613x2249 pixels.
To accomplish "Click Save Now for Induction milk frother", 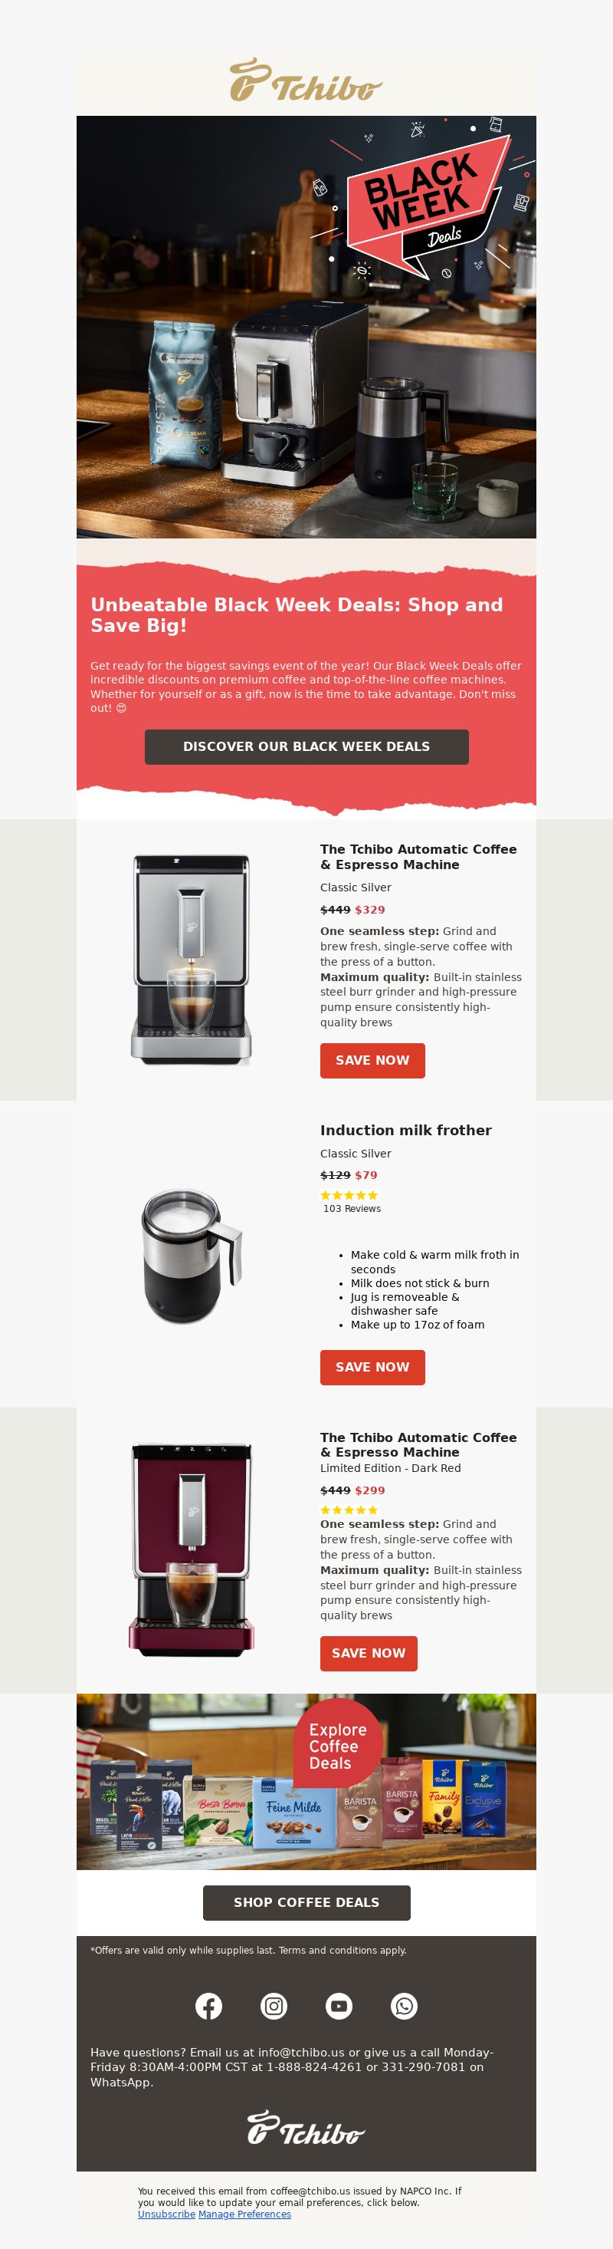I will 372,1366.
